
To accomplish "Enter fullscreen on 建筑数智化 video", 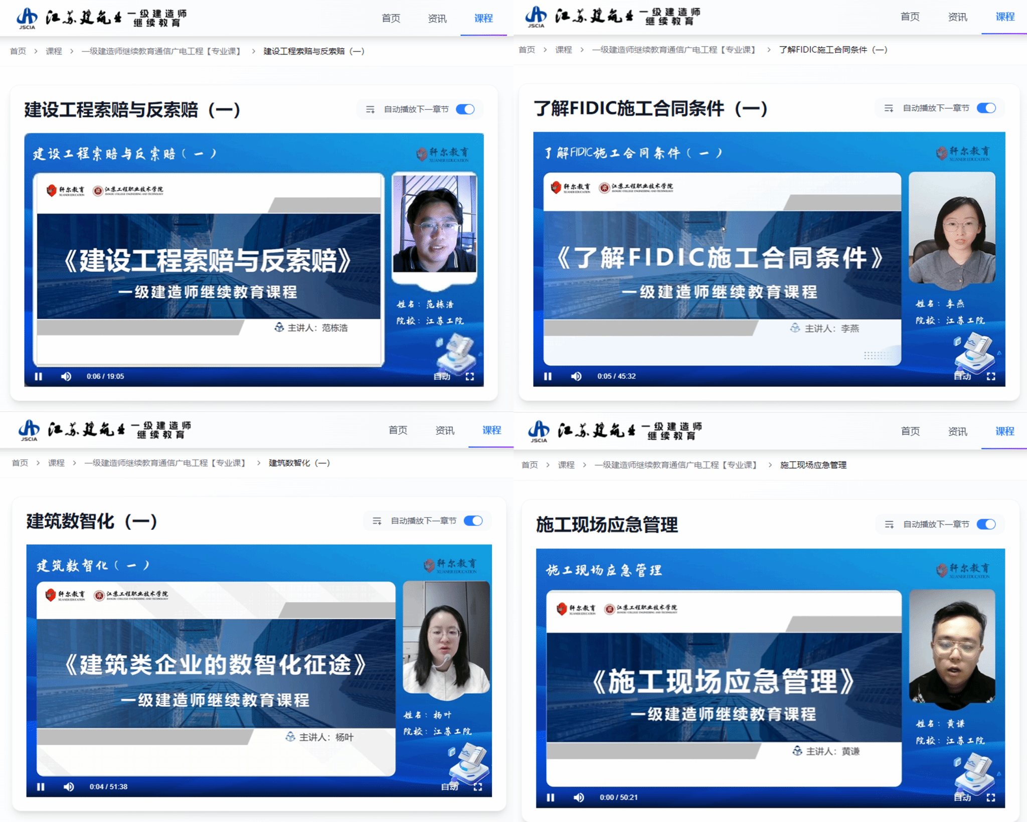I will point(478,787).
